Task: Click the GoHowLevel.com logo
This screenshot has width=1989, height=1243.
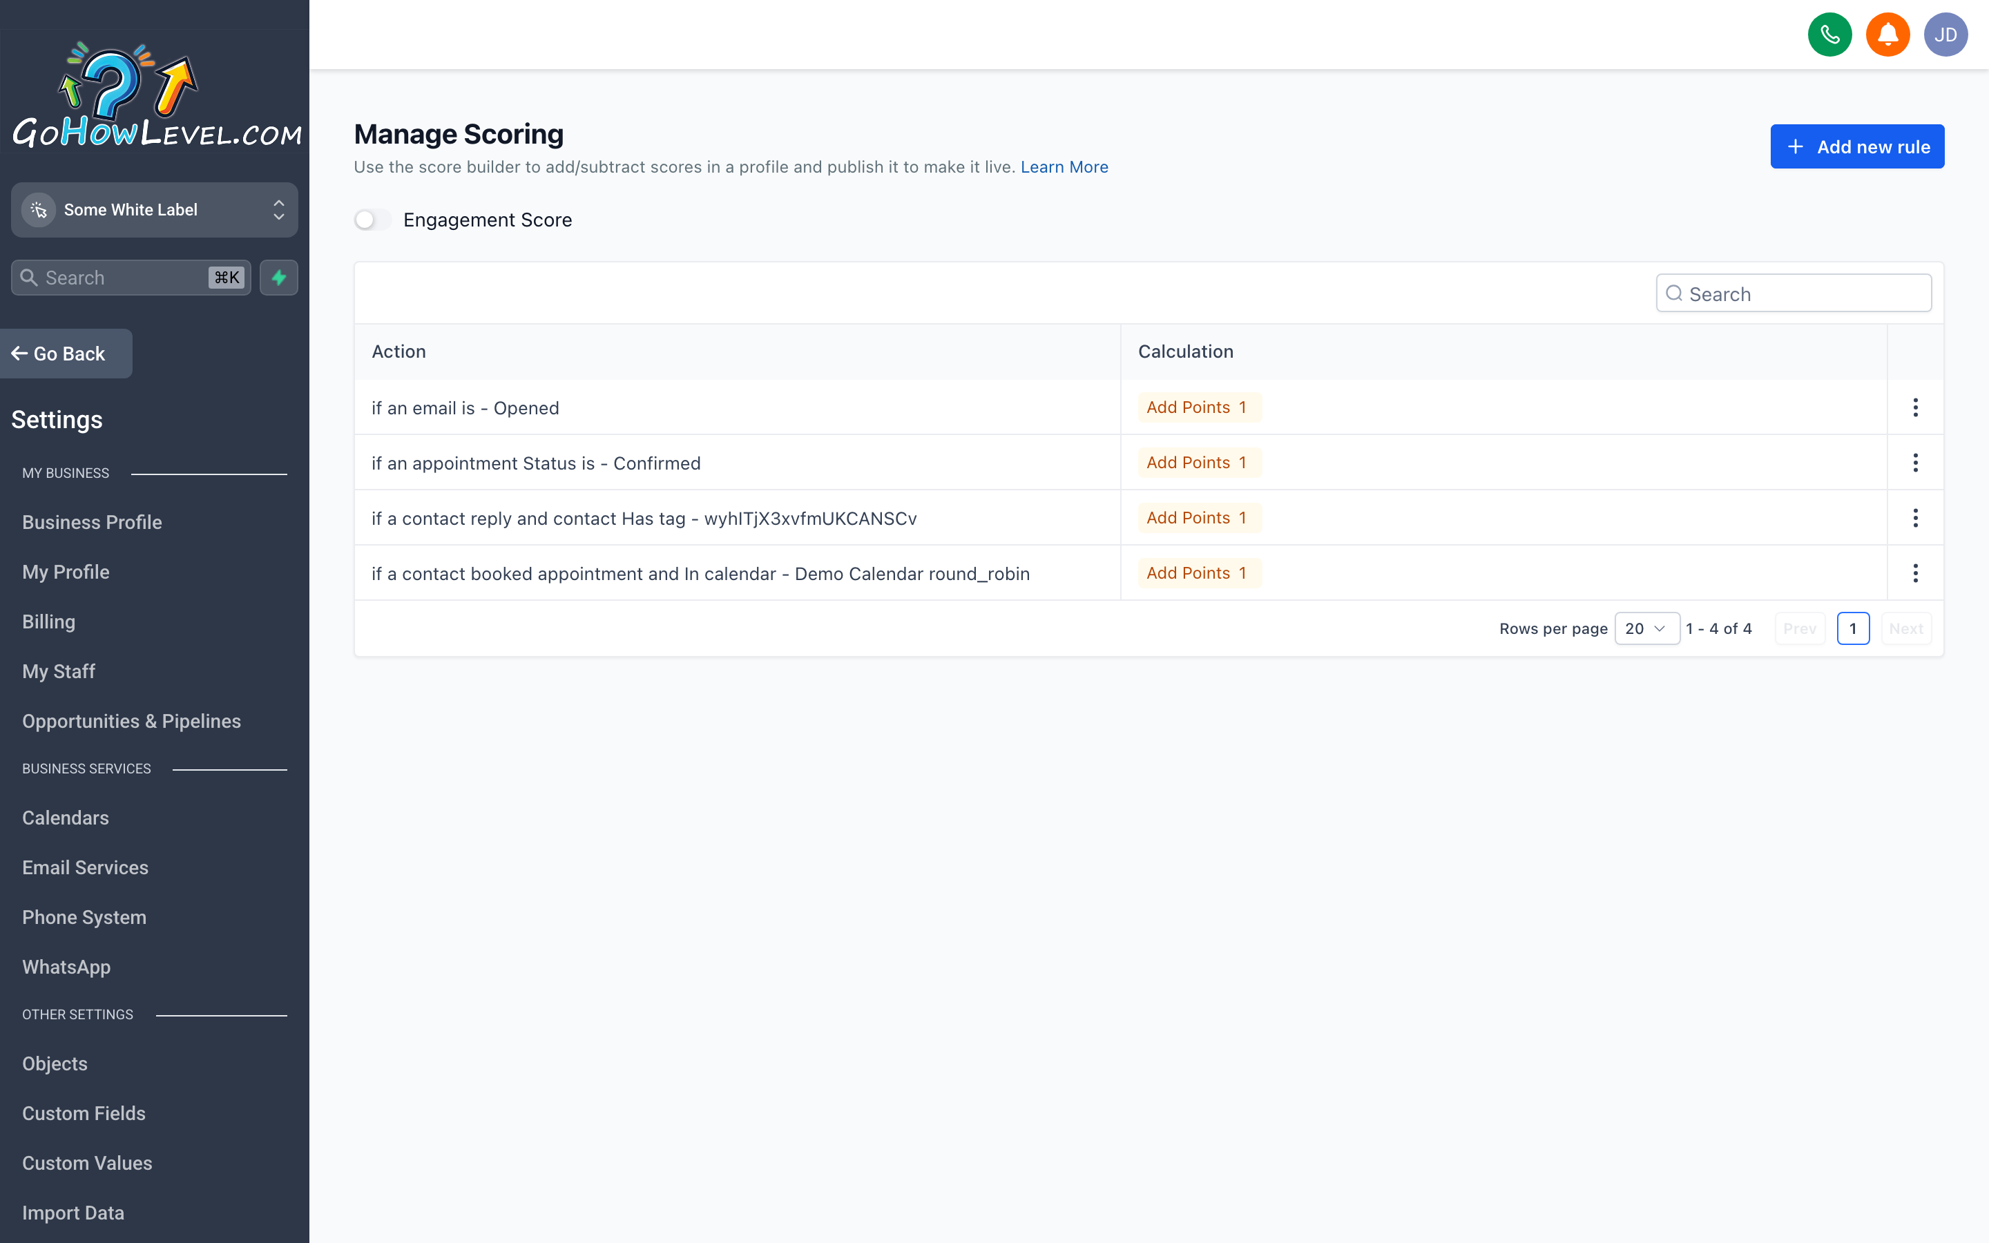Action: pos(156,95)
